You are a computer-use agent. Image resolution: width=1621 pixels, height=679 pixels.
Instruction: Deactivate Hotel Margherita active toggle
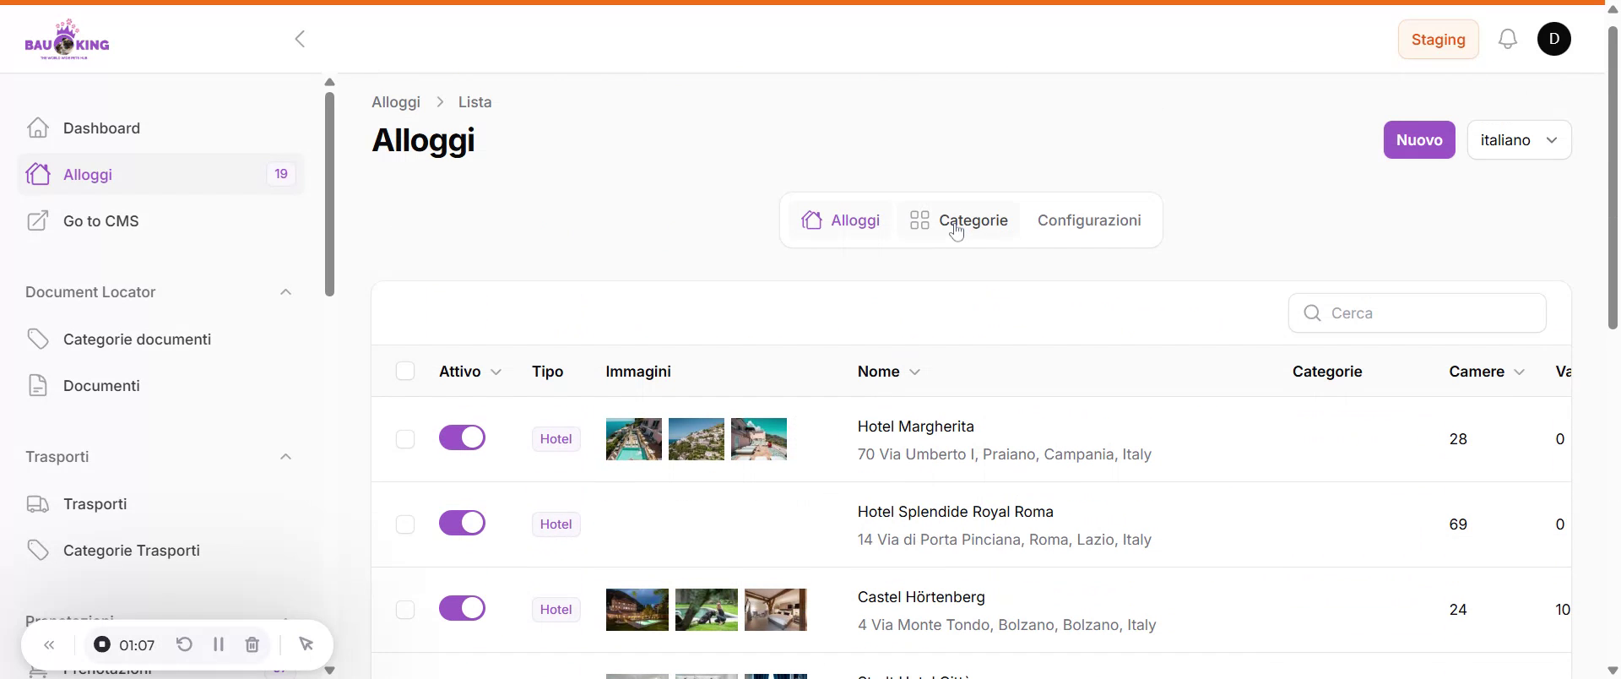click(x=463, y=437)
